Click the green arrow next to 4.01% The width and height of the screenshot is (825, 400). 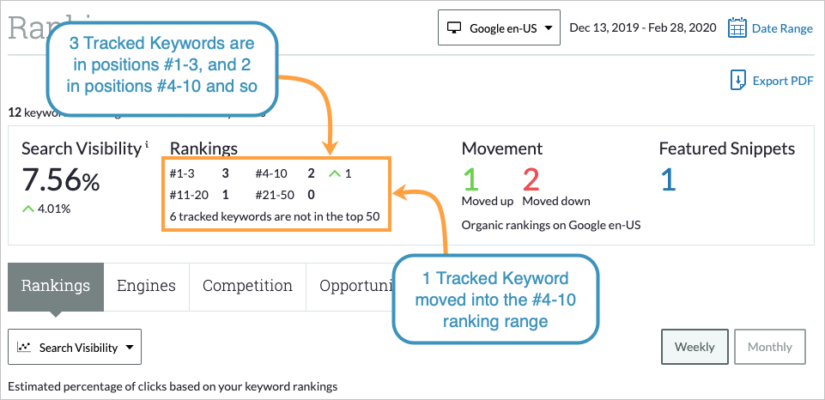click(x=27, y=209)
